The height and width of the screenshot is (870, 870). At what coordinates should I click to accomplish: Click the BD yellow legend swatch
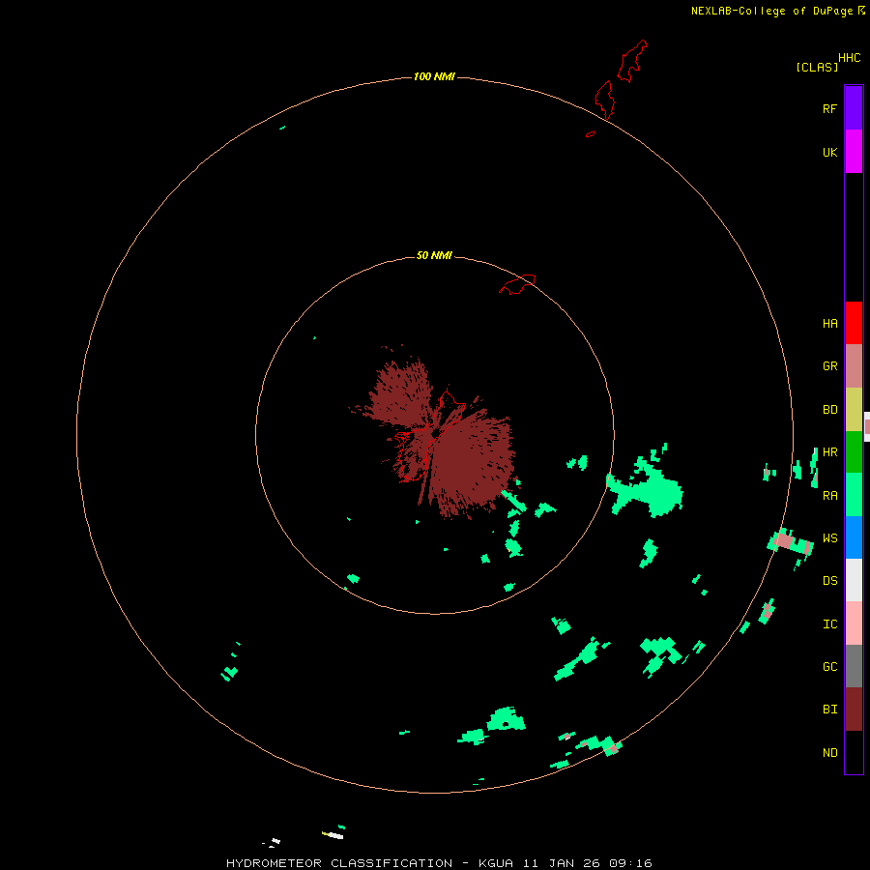854,409
